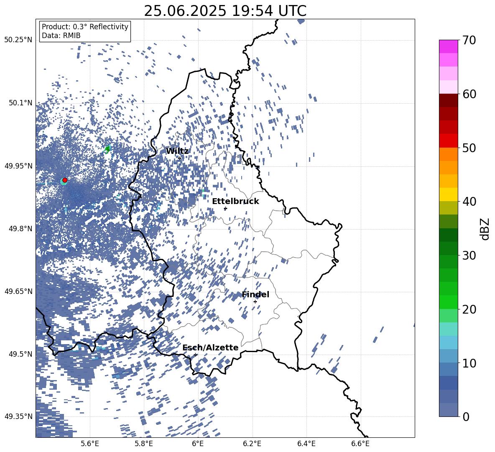
Task: Click 'Product: 0.3° Reflectivity' text
Action: pos(85,27)
